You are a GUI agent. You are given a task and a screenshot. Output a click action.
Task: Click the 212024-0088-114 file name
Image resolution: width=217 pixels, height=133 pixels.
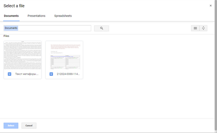[x=68, y=74]
